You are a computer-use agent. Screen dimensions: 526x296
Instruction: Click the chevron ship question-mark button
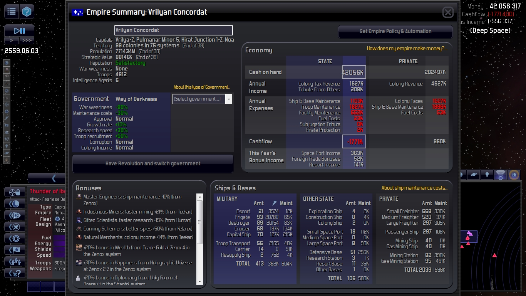[x=15, y=273]
